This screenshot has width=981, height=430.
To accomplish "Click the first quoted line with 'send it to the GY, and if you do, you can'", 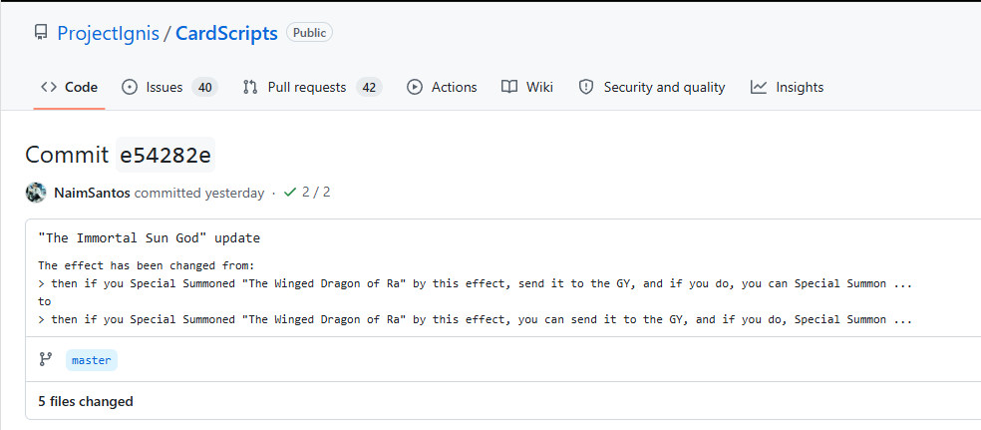I will point(475,283).
